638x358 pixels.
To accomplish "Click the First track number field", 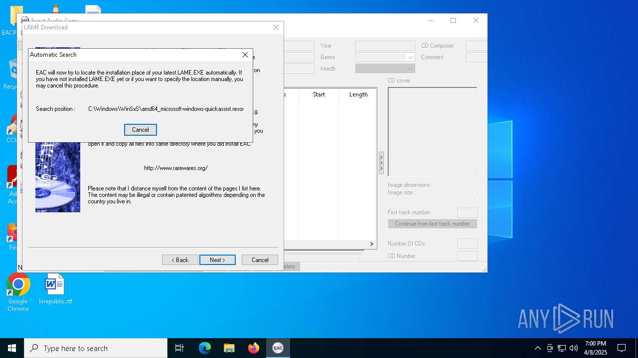I will [x=467, y=212].
